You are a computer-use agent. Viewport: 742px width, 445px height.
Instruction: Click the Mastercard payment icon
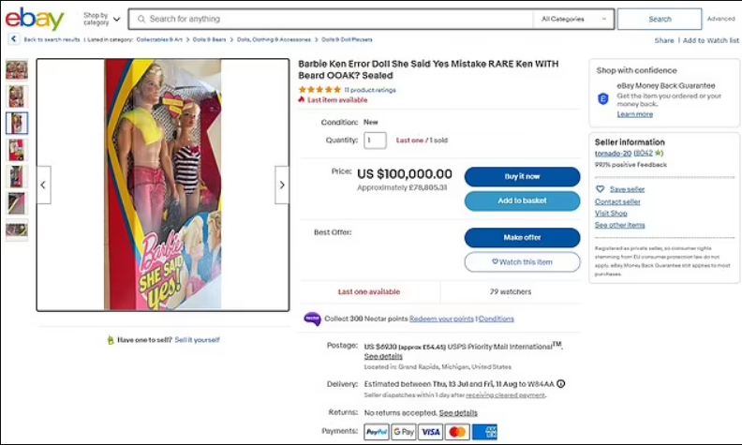(457, 432)
